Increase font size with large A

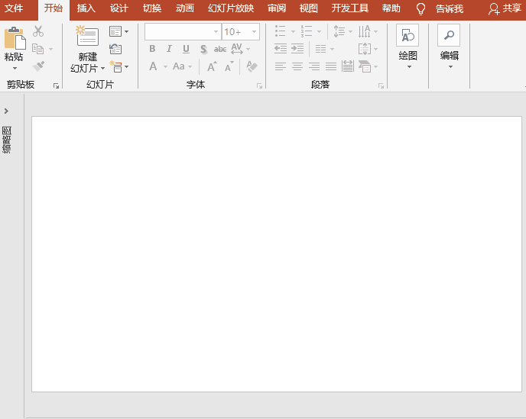tap(212, 66)
